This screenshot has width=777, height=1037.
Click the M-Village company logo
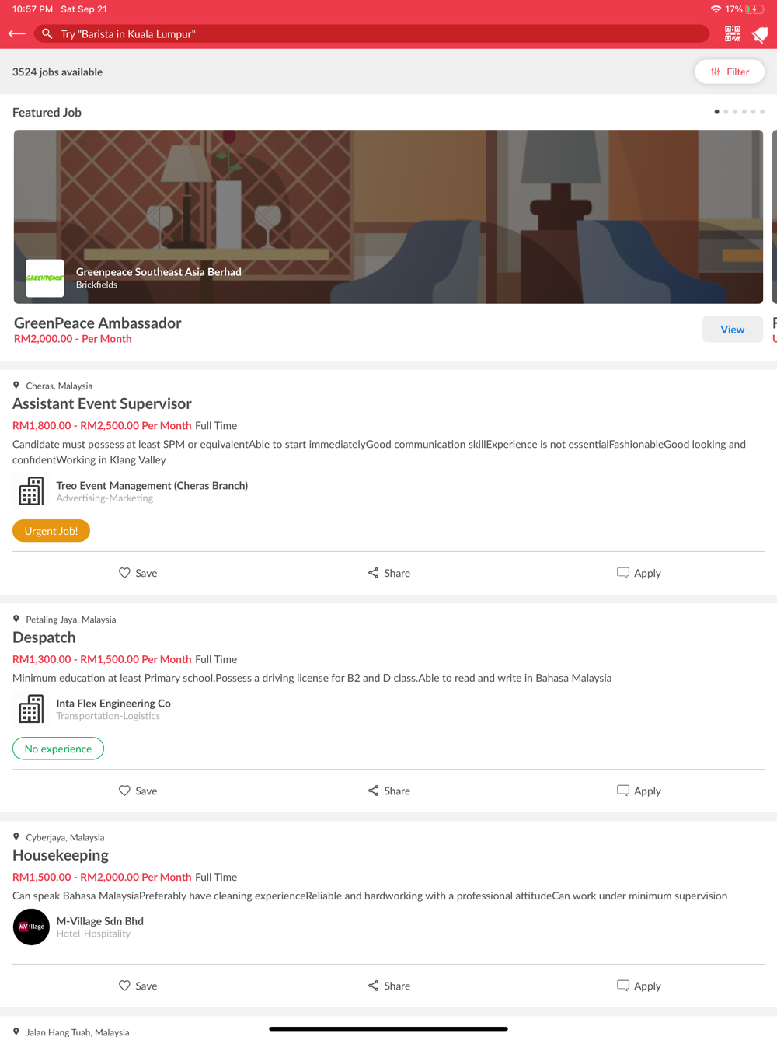pyautogui.click(x=31, y=927)
